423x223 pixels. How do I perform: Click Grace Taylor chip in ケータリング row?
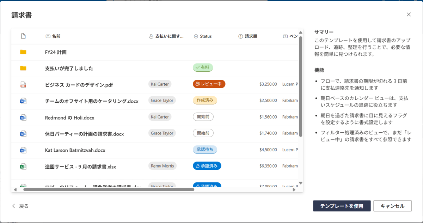[x=162, y=101]
